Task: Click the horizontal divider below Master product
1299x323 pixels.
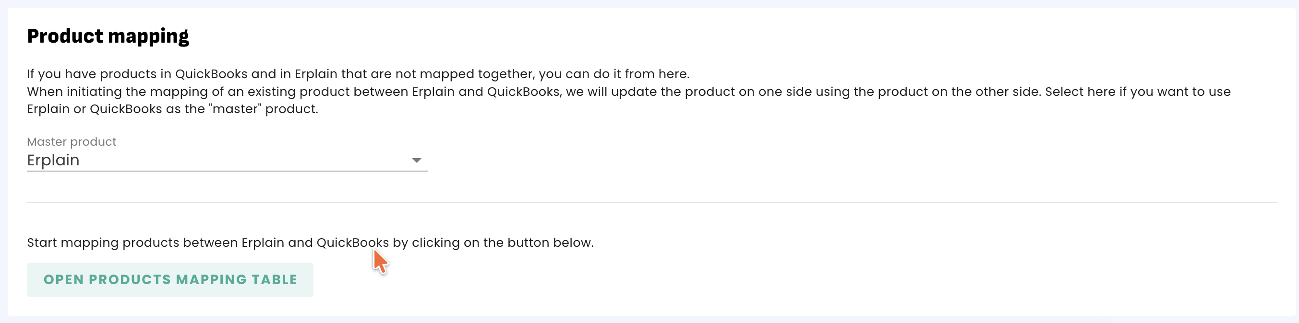Action: click(x=651, y=203)
